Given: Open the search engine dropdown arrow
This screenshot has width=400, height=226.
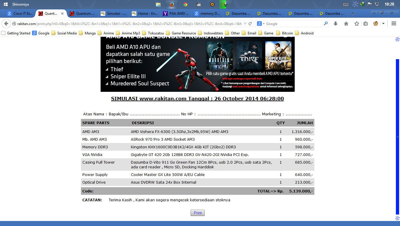Looking at the screenshot, I should (x=264, y=24).
